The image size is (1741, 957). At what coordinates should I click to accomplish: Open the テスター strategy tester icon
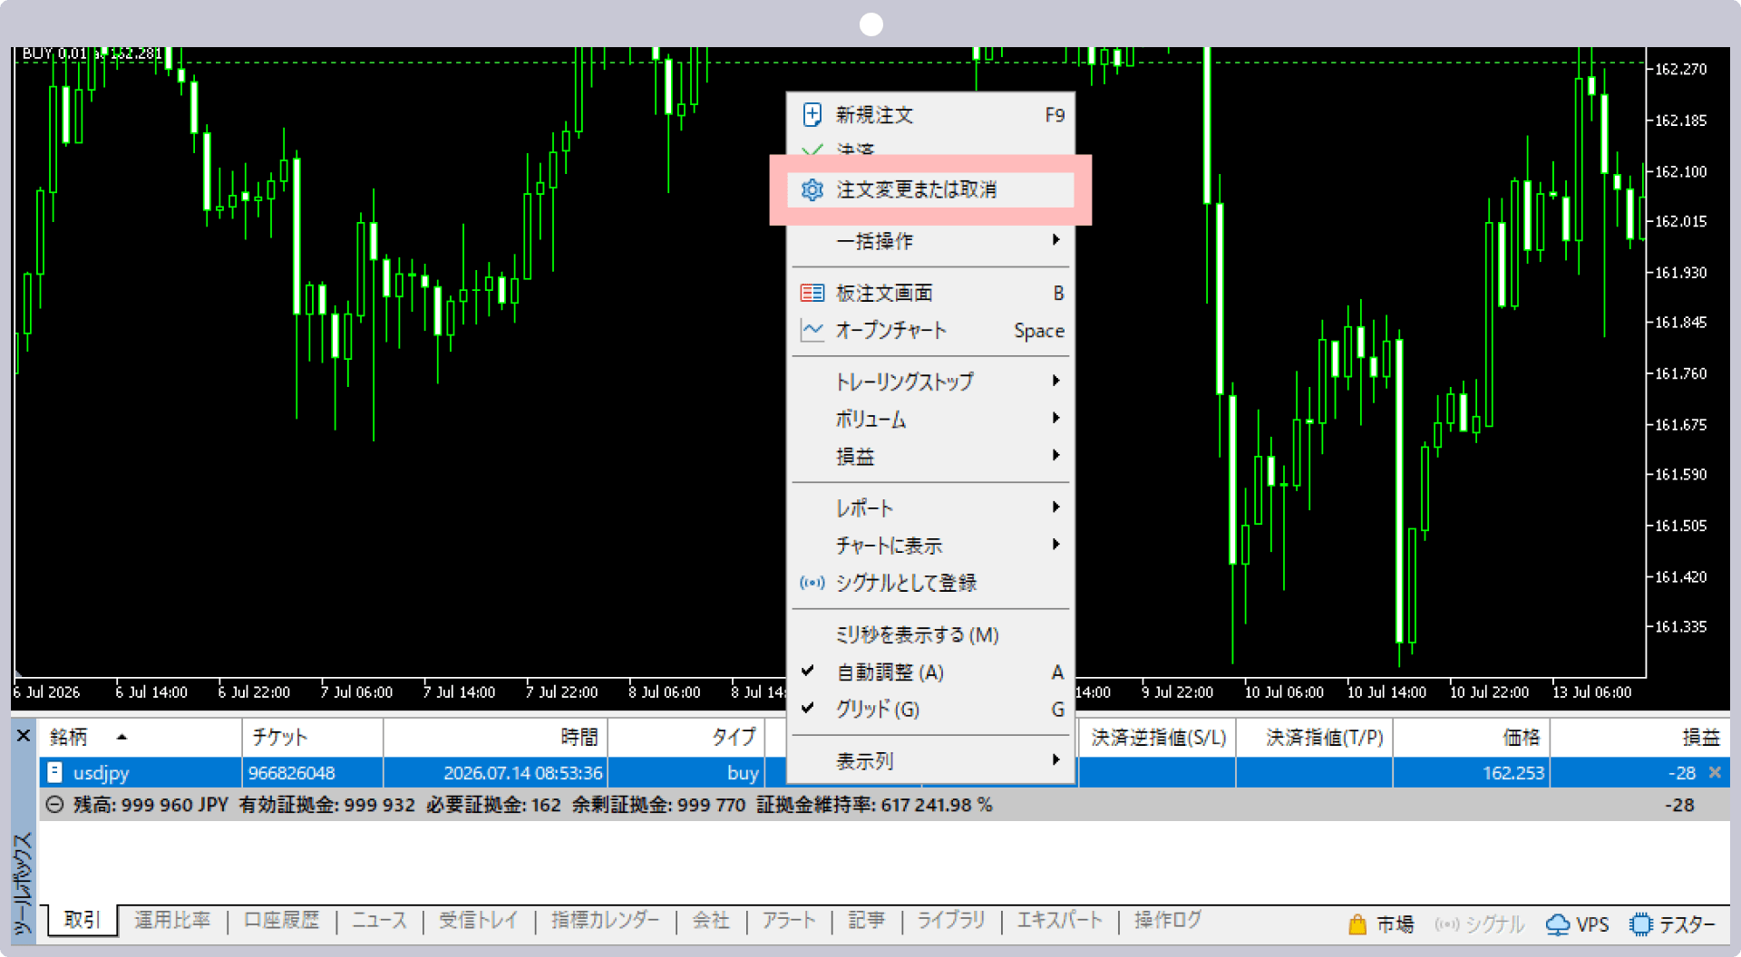point(1641,924)
